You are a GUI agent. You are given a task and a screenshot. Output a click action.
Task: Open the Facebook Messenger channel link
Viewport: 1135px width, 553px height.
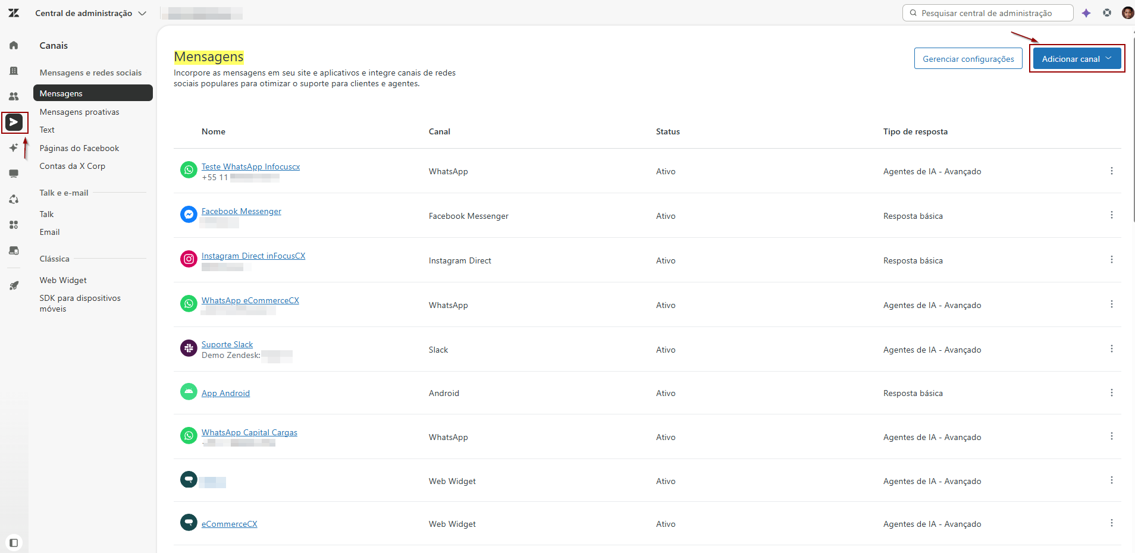[241, 211]
